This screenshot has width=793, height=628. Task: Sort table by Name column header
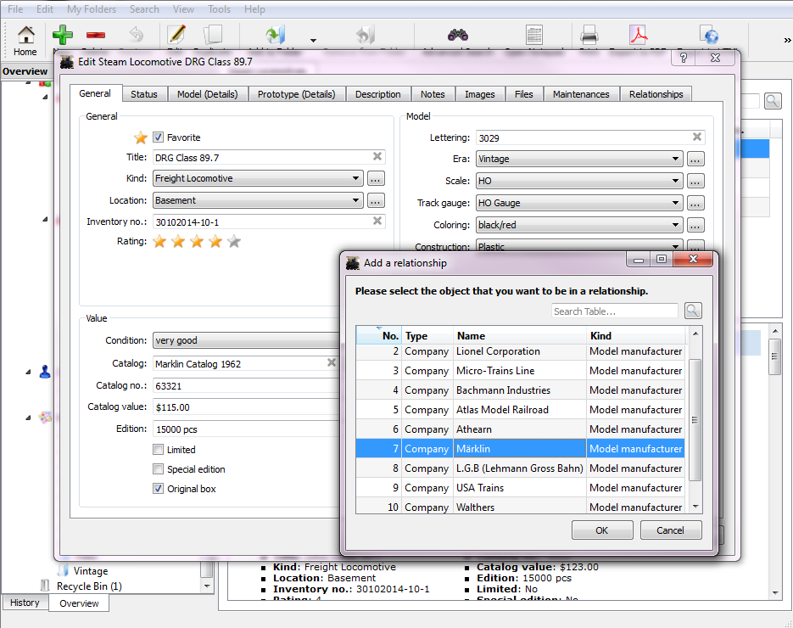point(519,335)
